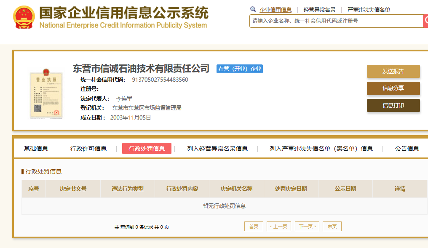This screenshot has width=428, height=248.
Task: Click the 公示日期 column header
Action: [x=345, y=189]
